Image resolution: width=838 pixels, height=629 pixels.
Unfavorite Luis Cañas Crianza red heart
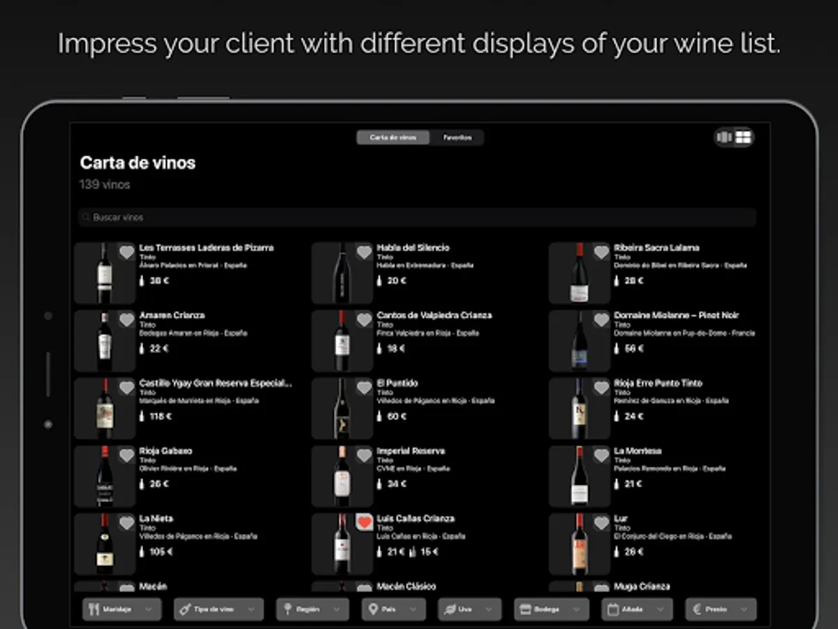[364, 522]
